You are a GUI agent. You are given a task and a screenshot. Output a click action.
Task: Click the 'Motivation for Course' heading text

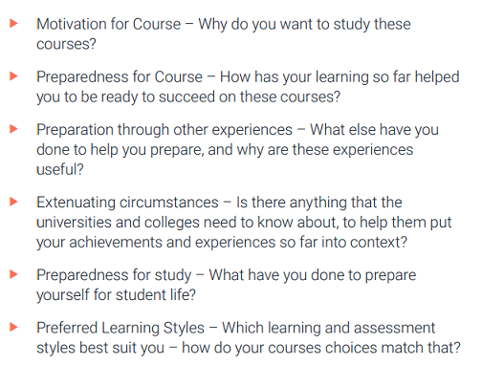(x=109, y=24)
